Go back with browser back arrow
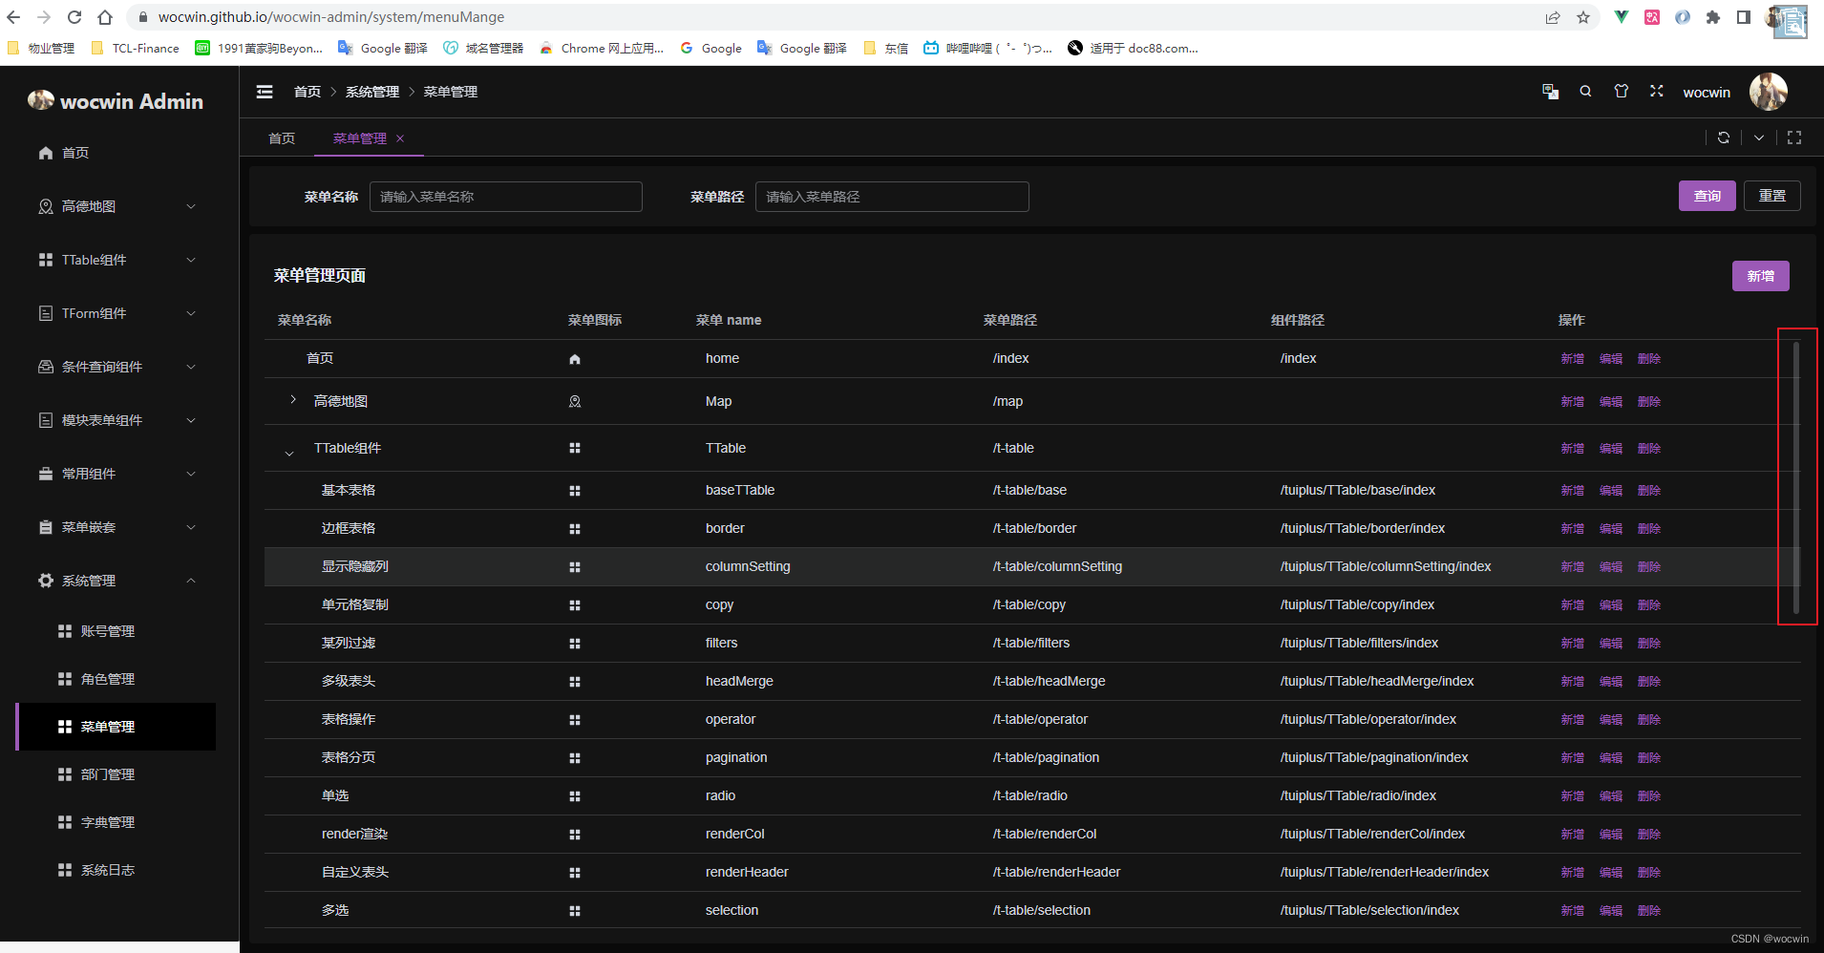Image resolution: width=1824 pixels, height=953 pixels. pos(13,17)
